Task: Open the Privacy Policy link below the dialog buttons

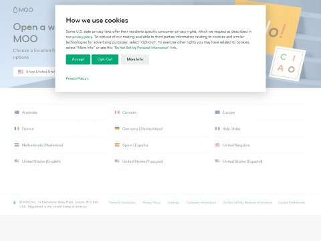Action: point(77,78)
